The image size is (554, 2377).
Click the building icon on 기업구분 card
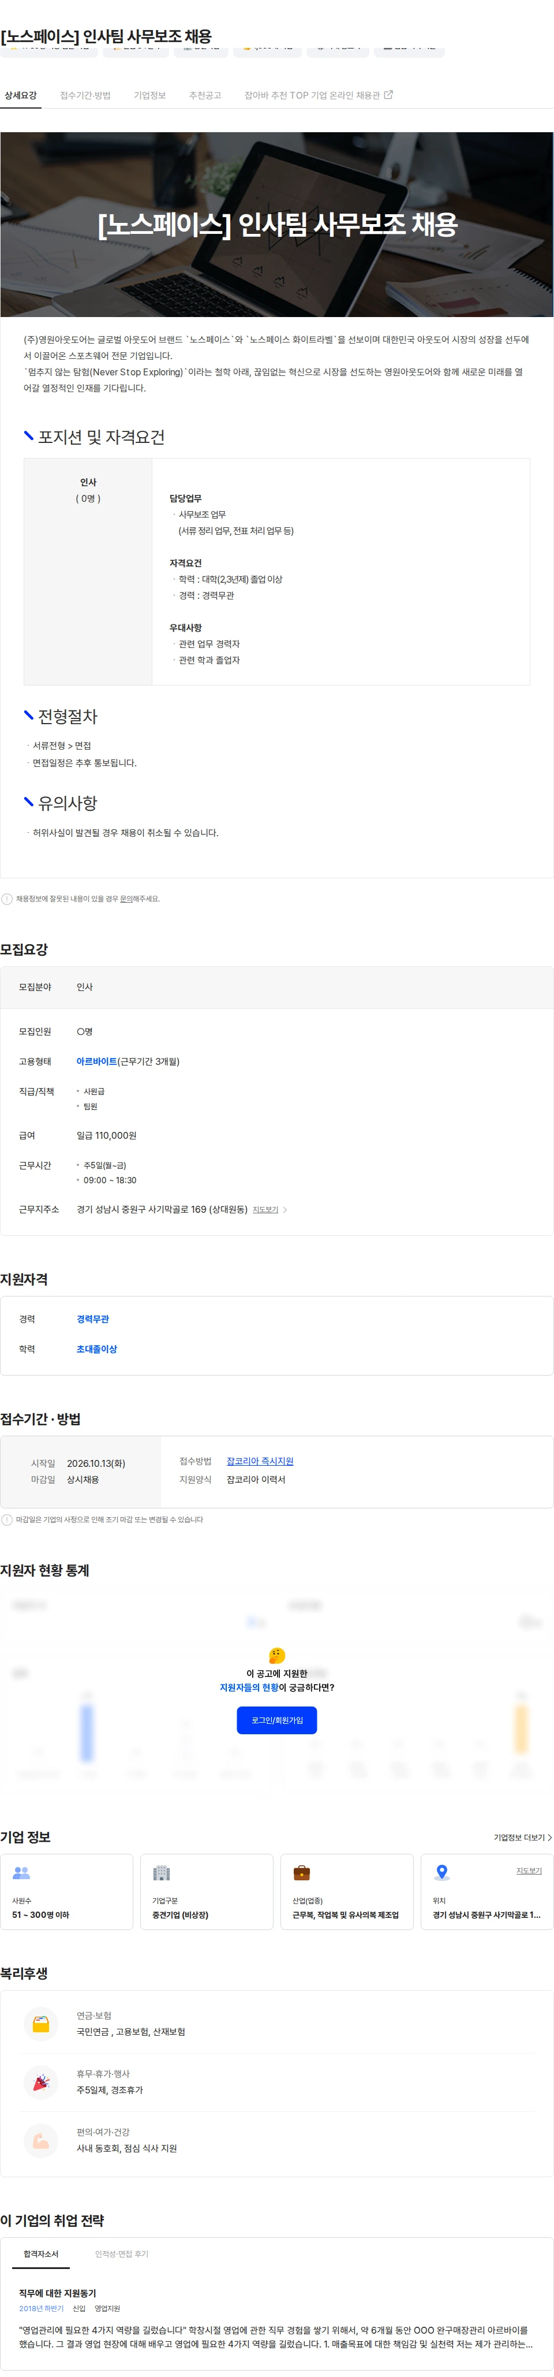coord(162,1873)
